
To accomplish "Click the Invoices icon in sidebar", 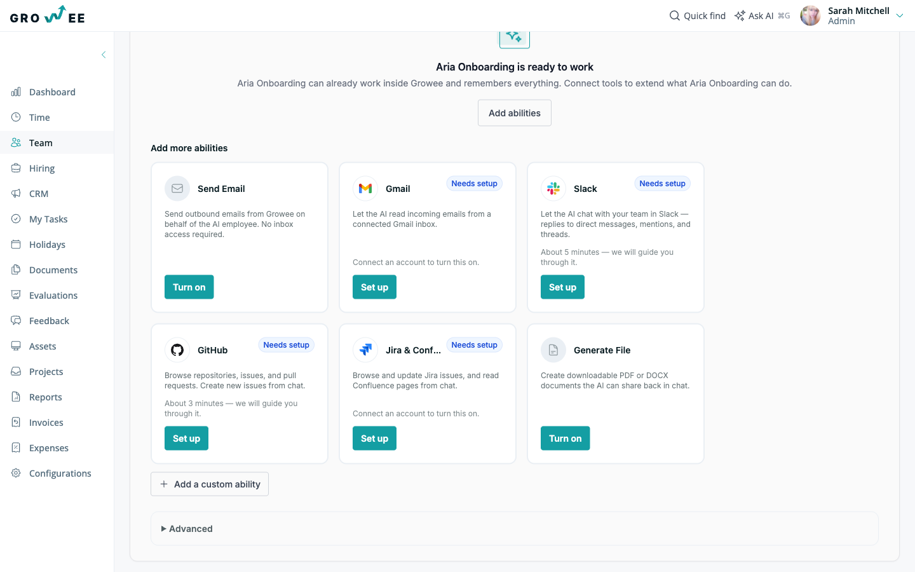I will [16, 422].
